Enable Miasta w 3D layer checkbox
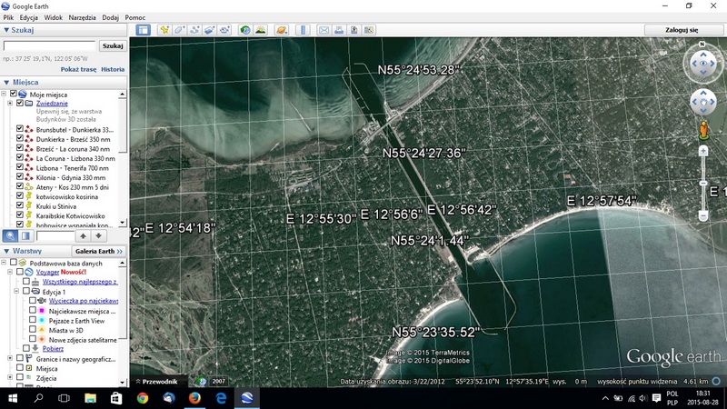The width and height of the screenshot is (727, 409). coord(33,329)
